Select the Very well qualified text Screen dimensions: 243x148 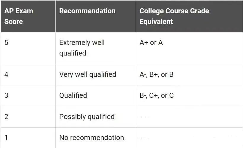[x=88, y=74]
